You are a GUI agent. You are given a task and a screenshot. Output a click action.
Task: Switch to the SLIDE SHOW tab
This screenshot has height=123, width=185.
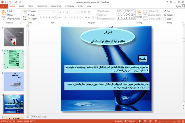click(x=69, y=6)
